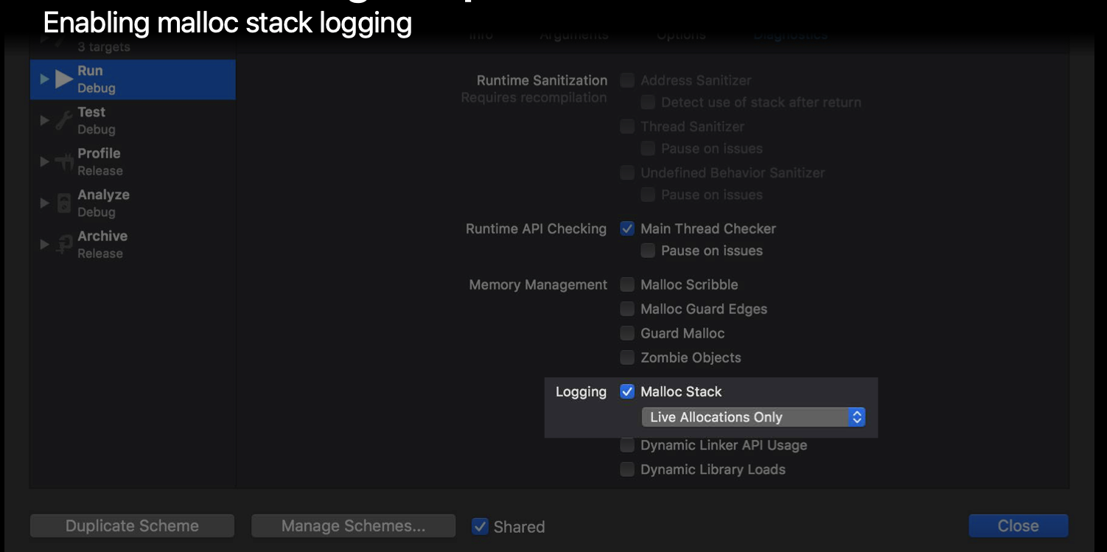Expand the Archive disclosure triangle
This screenshot has width=1107, height=552.
[45, 244]
